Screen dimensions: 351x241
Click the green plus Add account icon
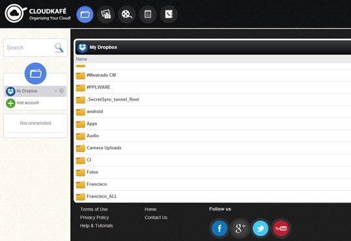click(x=10, y=103)
